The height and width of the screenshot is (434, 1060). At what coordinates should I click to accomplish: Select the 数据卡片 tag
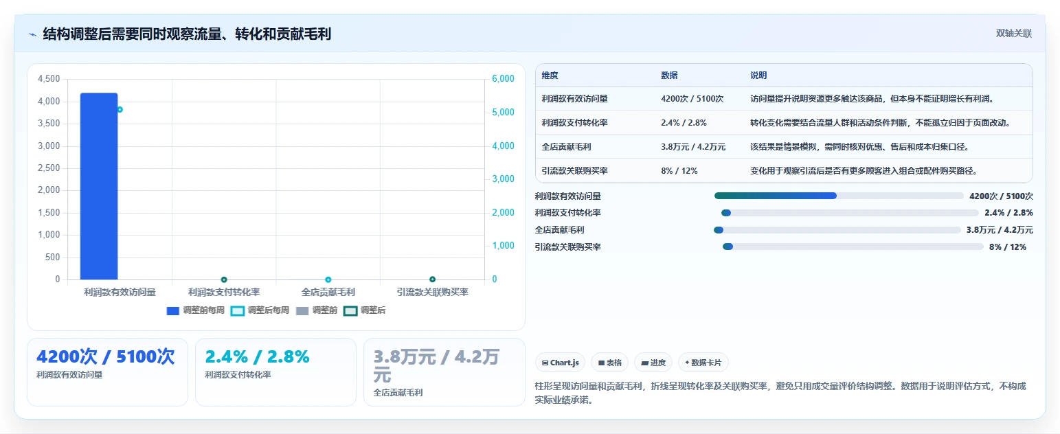pos(703,363)
